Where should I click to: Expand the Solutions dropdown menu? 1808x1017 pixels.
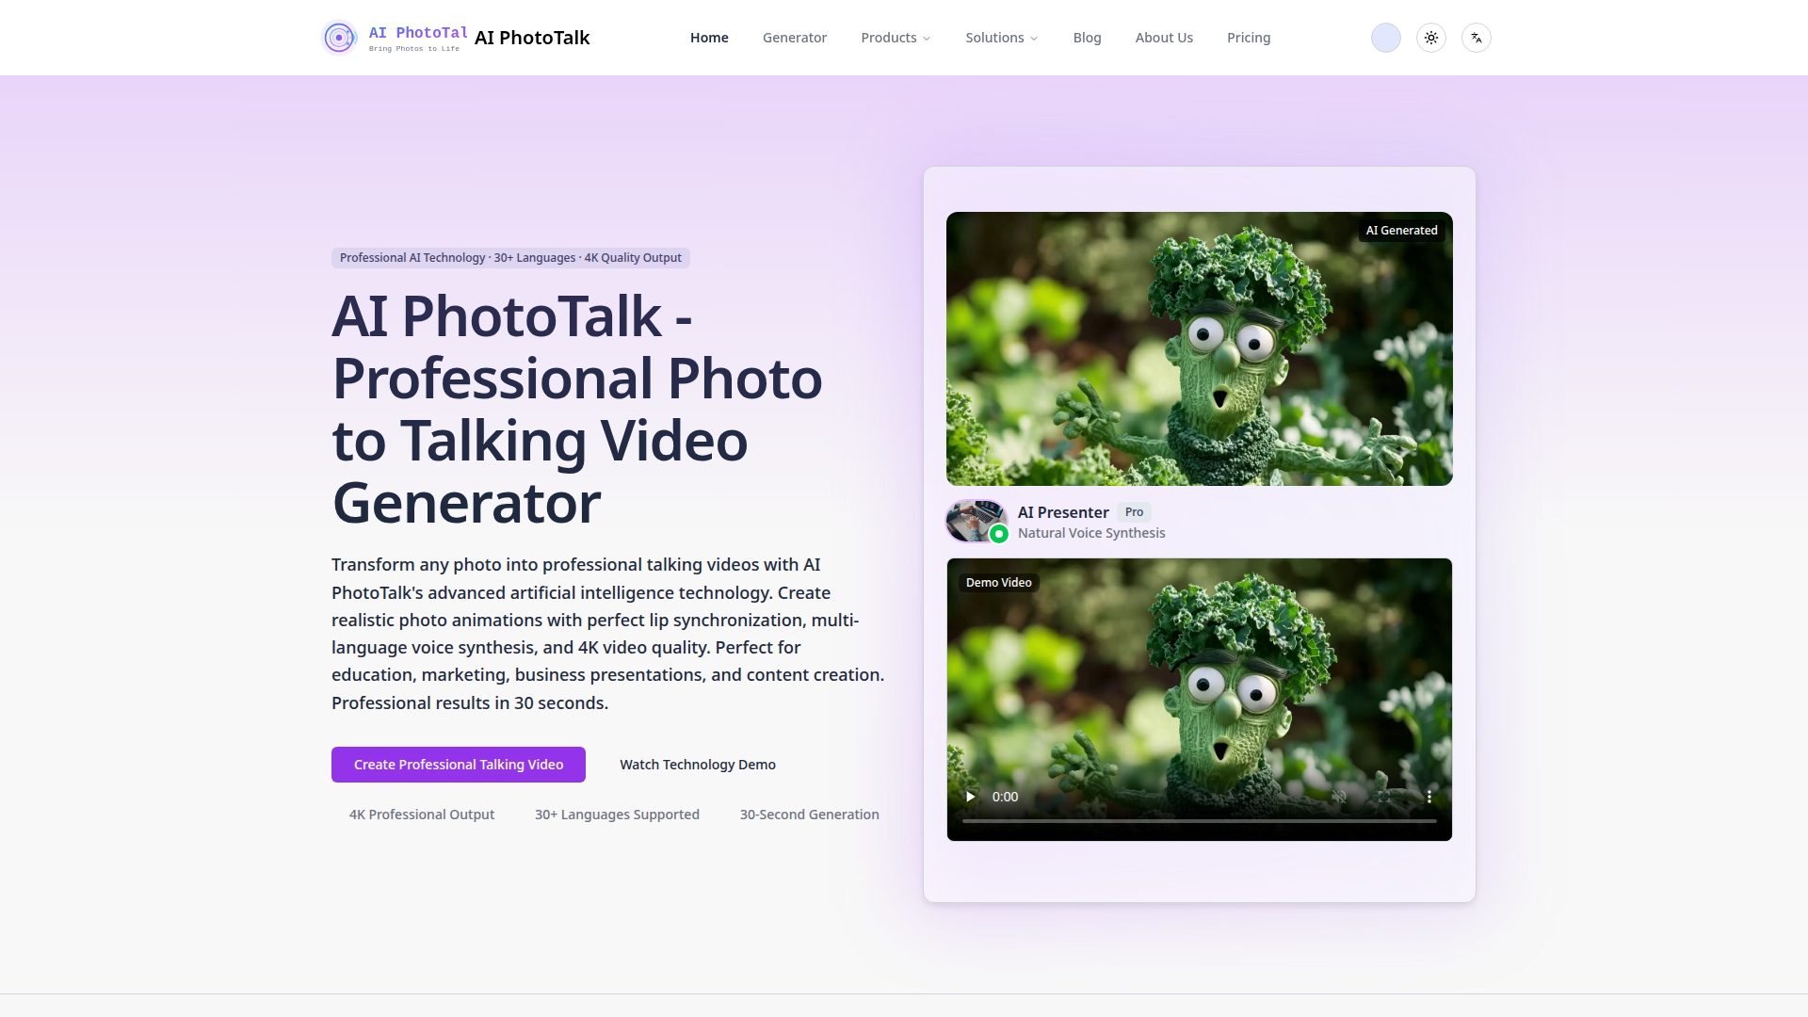click(x=1001, y=38)
